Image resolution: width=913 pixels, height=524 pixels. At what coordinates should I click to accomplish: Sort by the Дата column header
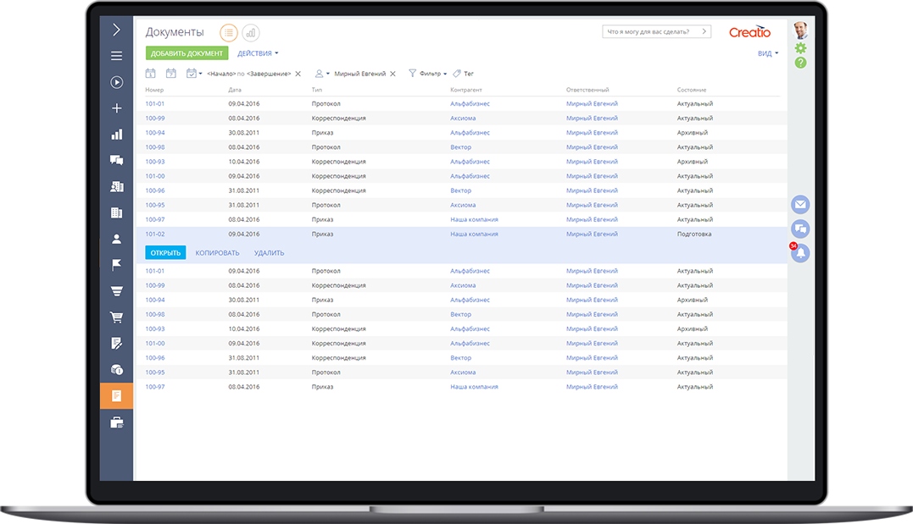click(x=235, y=90)
